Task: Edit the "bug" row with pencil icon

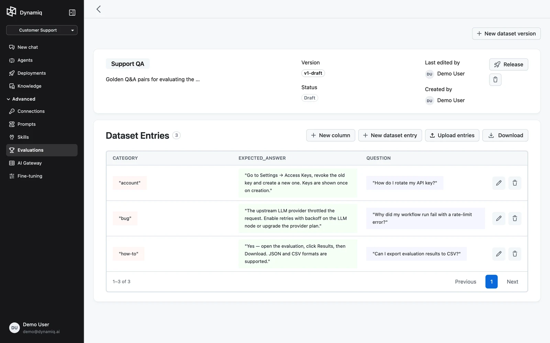Action: click(x=499, y=218)
